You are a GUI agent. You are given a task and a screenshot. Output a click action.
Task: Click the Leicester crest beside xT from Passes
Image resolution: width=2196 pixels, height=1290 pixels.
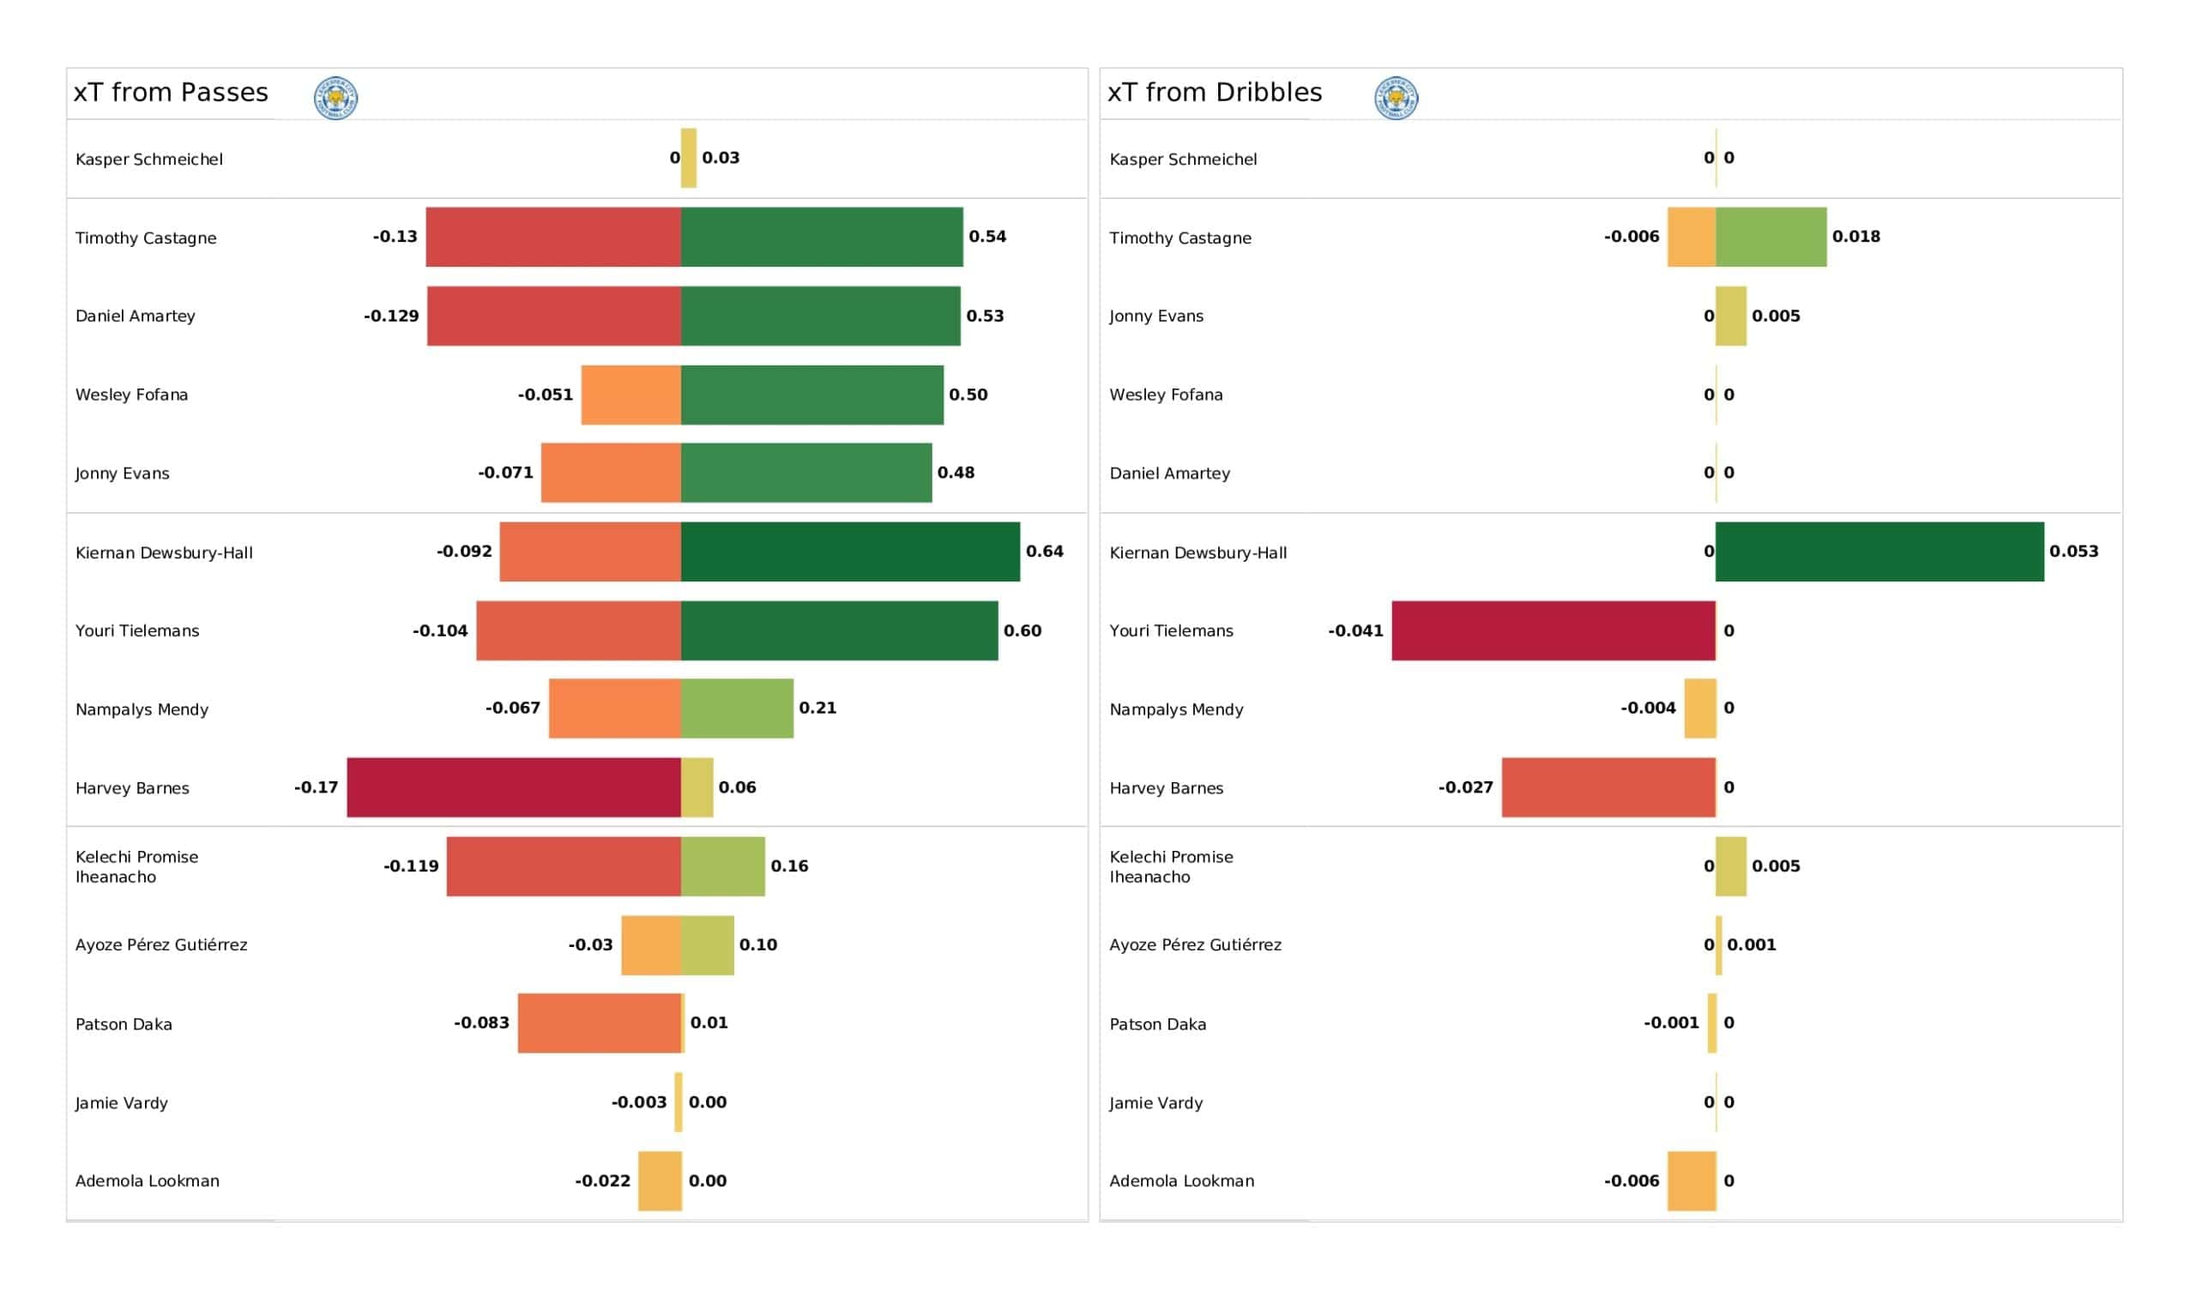(335, 98)
